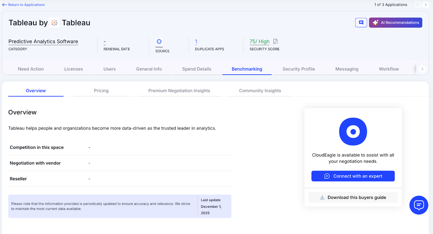
Task: Click the CloudEagle source icon
Action: (x=159, y=41)
